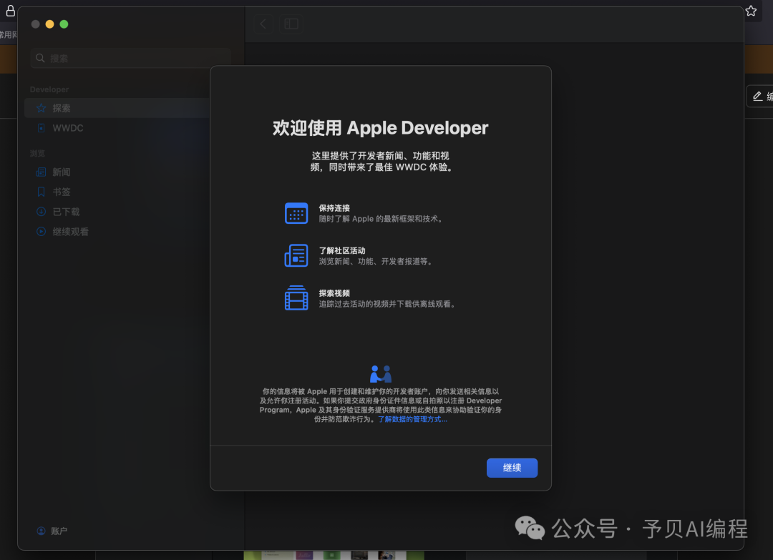Click the blue privacy handshake icon
Screen dimensions: 773x560
[x=381, y=374]
